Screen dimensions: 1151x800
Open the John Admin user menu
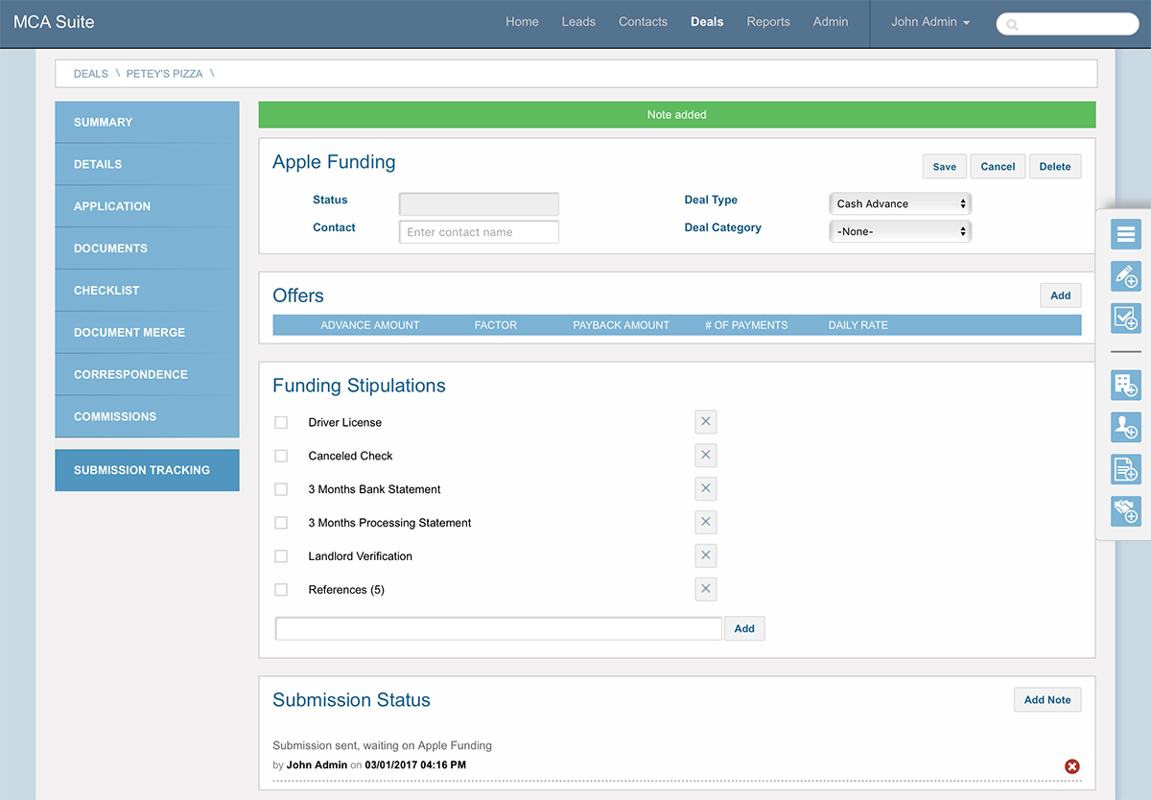929,22
